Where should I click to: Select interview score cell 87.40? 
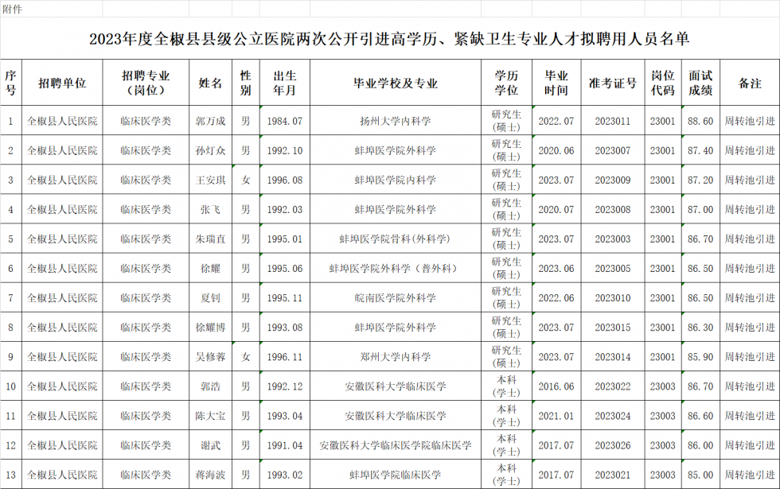pyautogui.click(x=700, y=150)
